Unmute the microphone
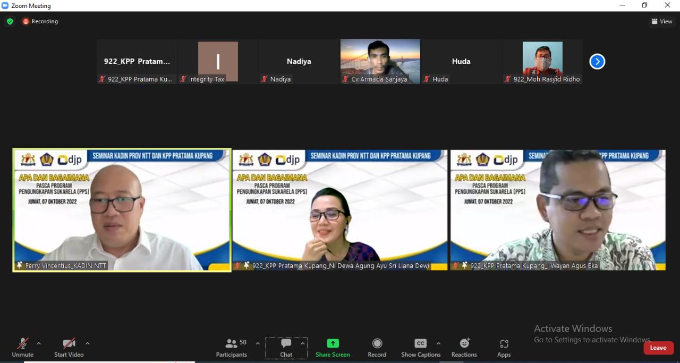Image resolution: width=680 pixels, height=363 pixels. point(22,348)
